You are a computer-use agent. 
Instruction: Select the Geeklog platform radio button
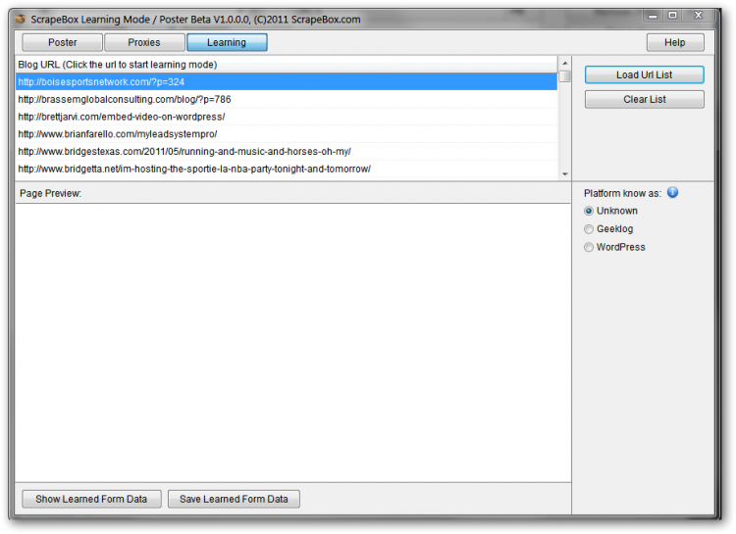pos(589,229)
